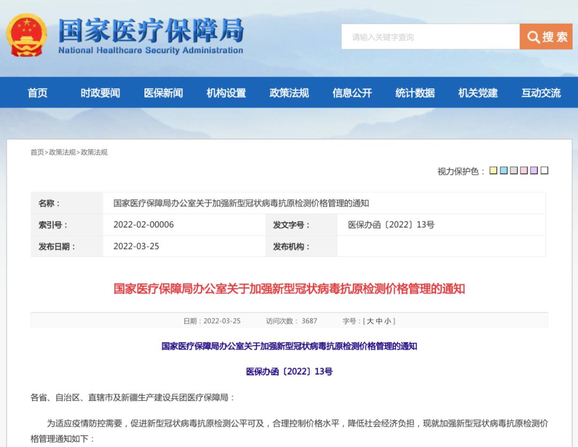Select the white eye-protection color swatch
Screen dimensions: 578x447
tap(544, 170)
